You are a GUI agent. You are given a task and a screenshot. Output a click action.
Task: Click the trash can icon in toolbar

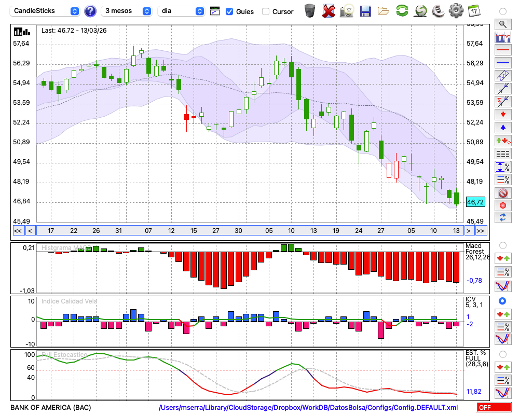pyautogui.click(x=310, y=11)
